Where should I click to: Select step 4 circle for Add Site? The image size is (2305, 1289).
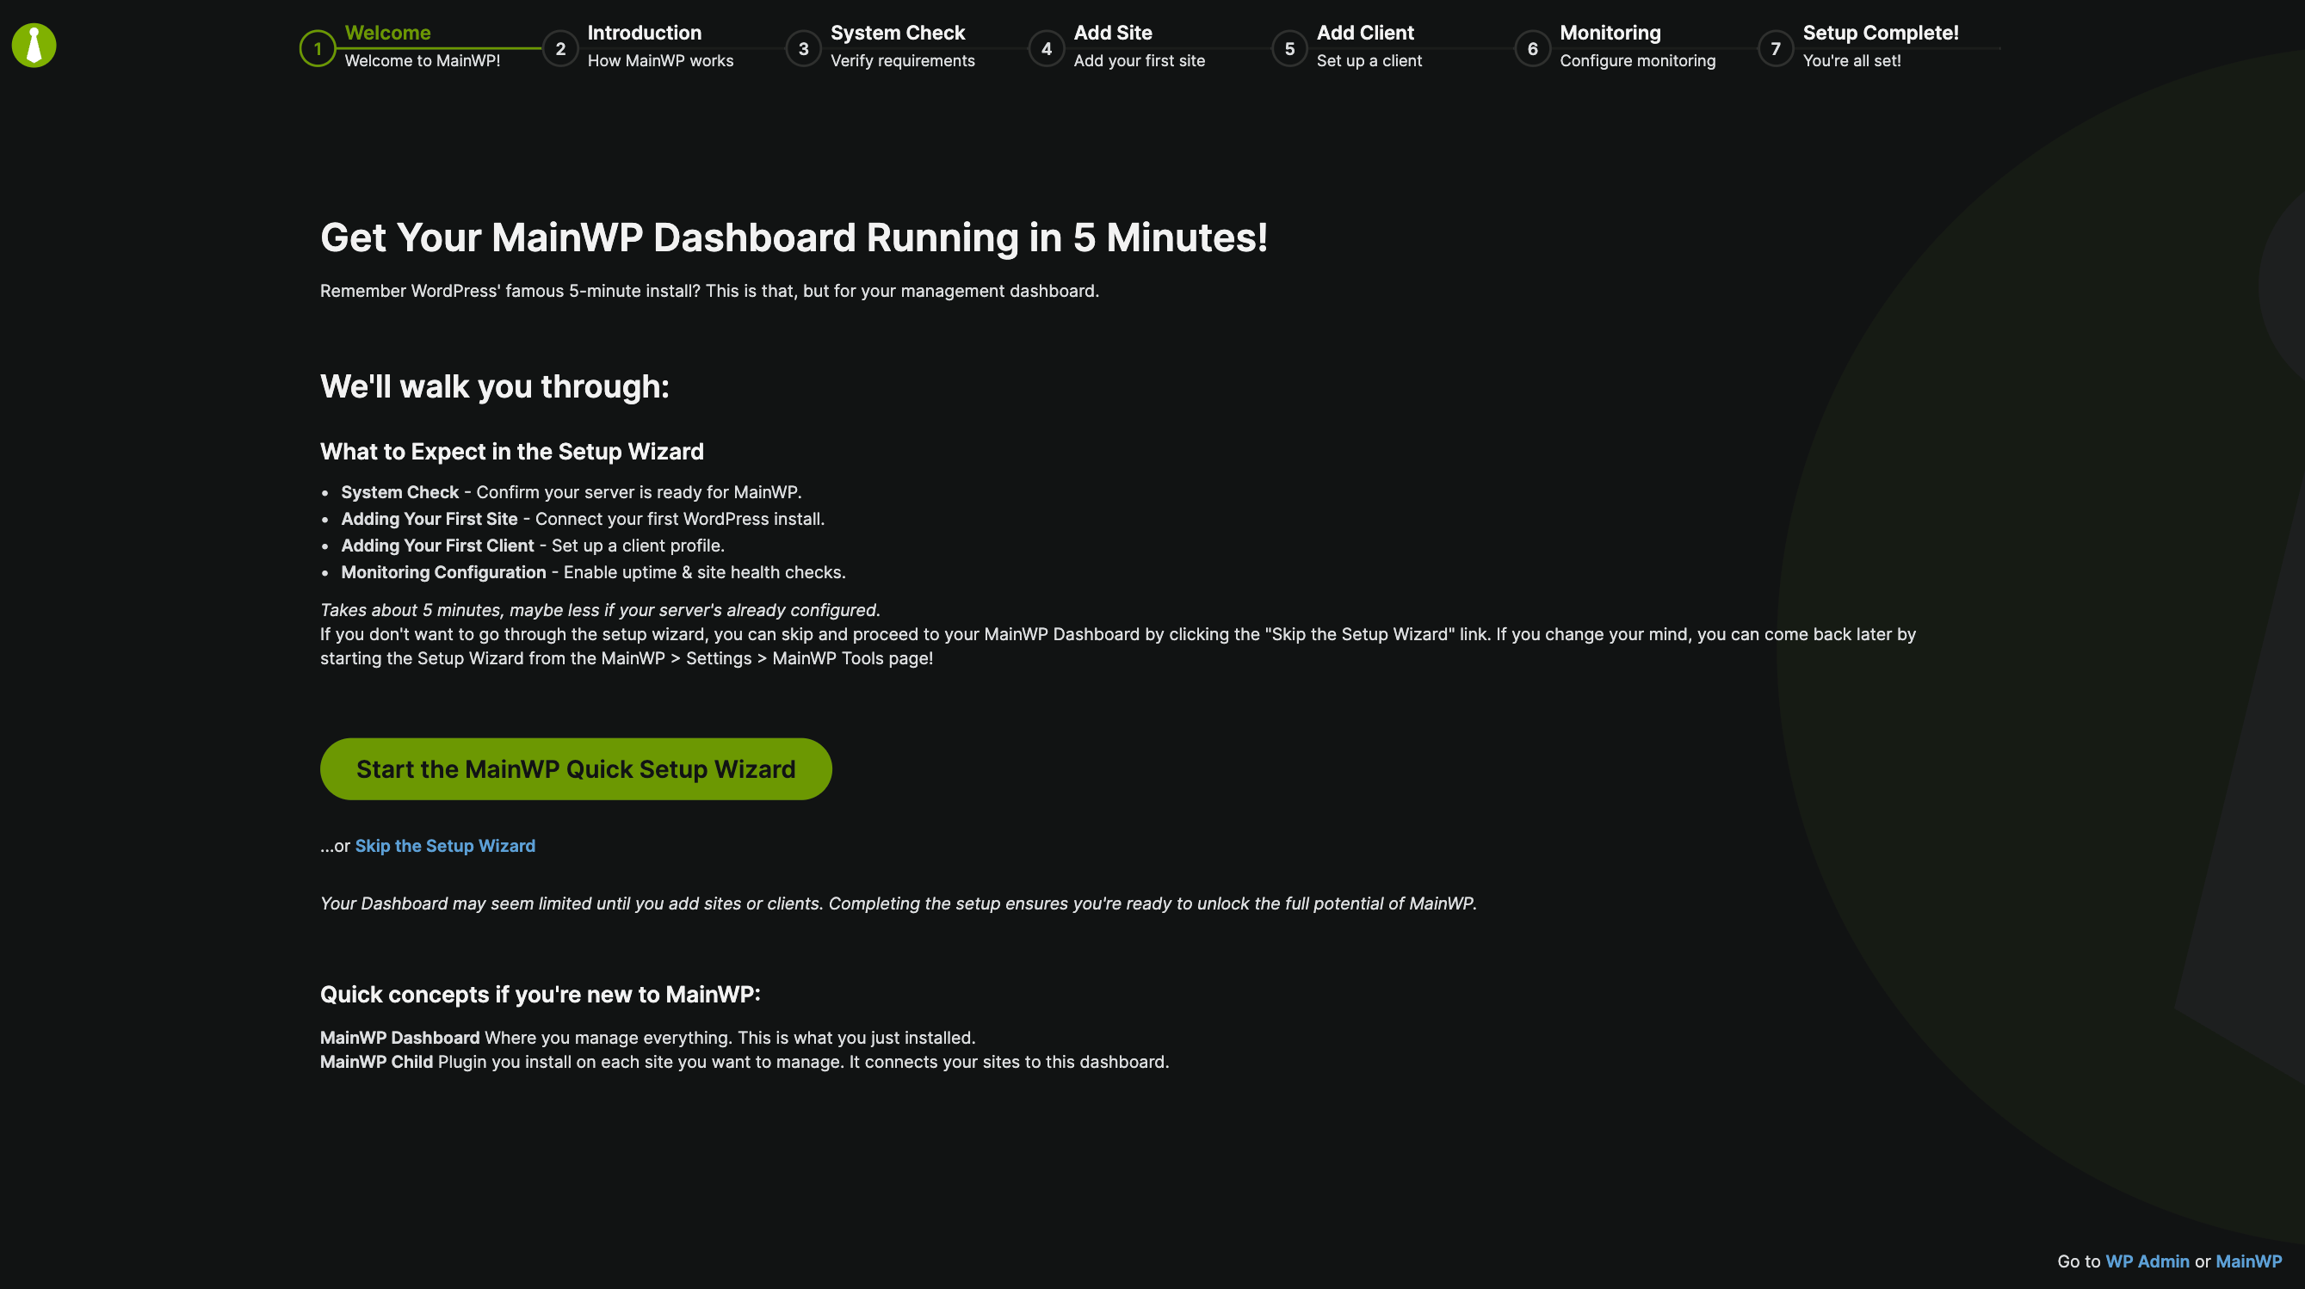click(1046, 48)
